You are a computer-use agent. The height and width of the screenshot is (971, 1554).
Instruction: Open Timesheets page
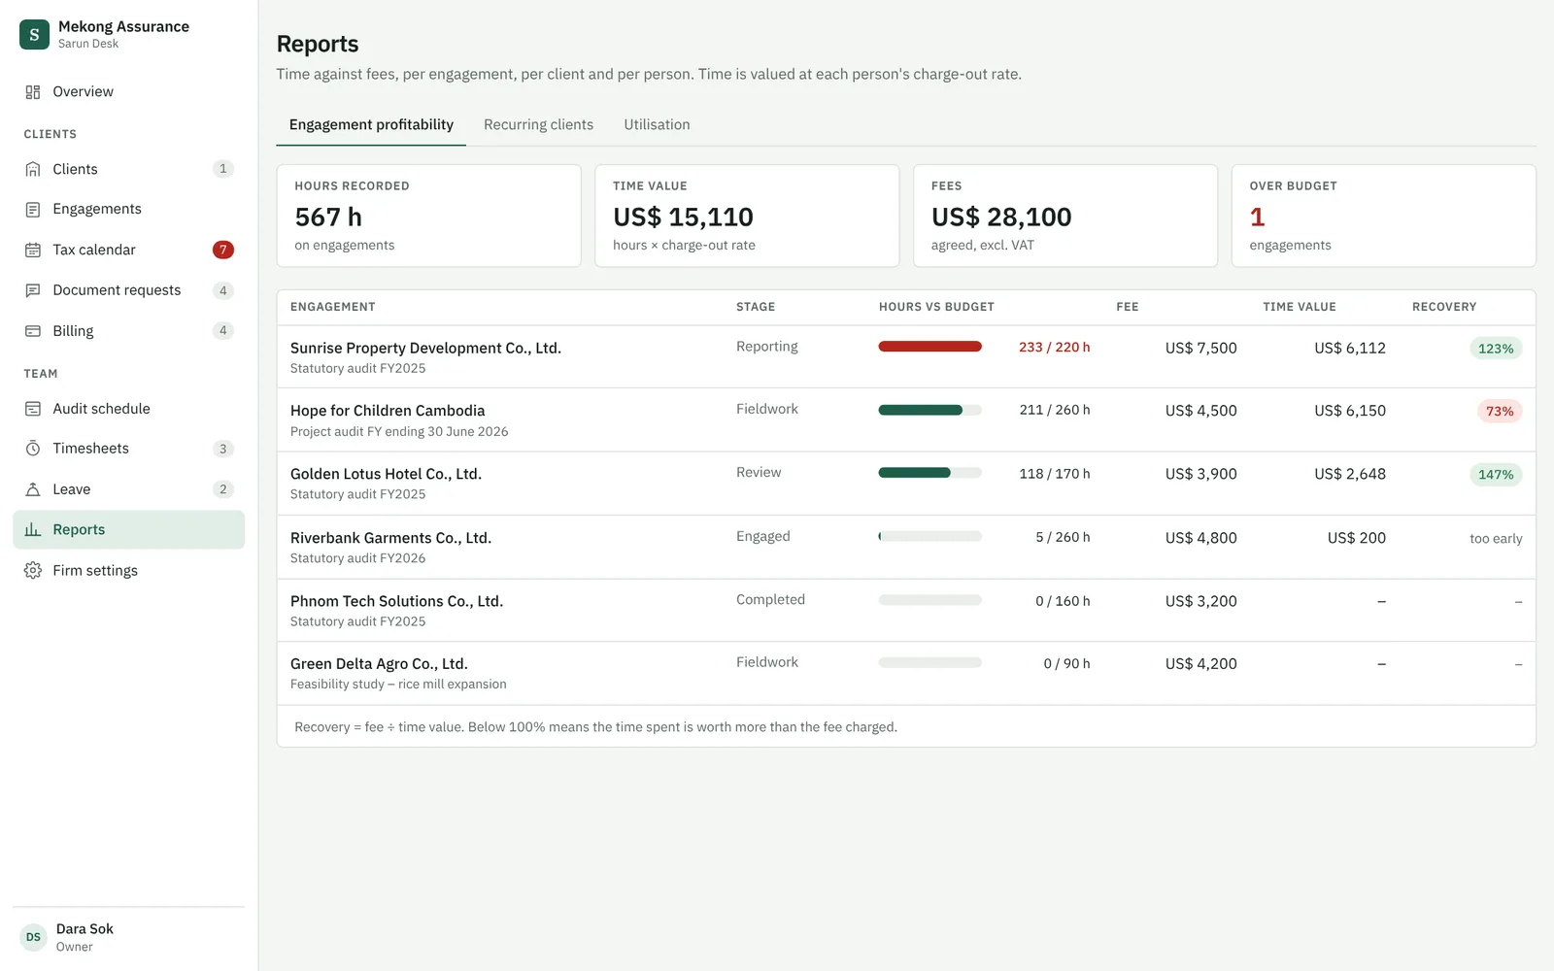129,449
